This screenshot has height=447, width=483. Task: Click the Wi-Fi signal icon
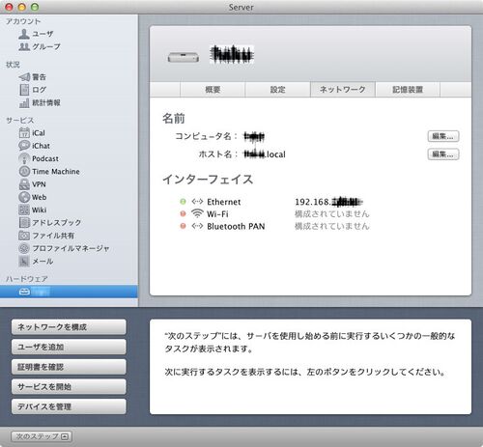tap(197, 213)
